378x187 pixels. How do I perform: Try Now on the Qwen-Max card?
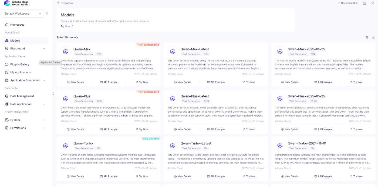142,82
